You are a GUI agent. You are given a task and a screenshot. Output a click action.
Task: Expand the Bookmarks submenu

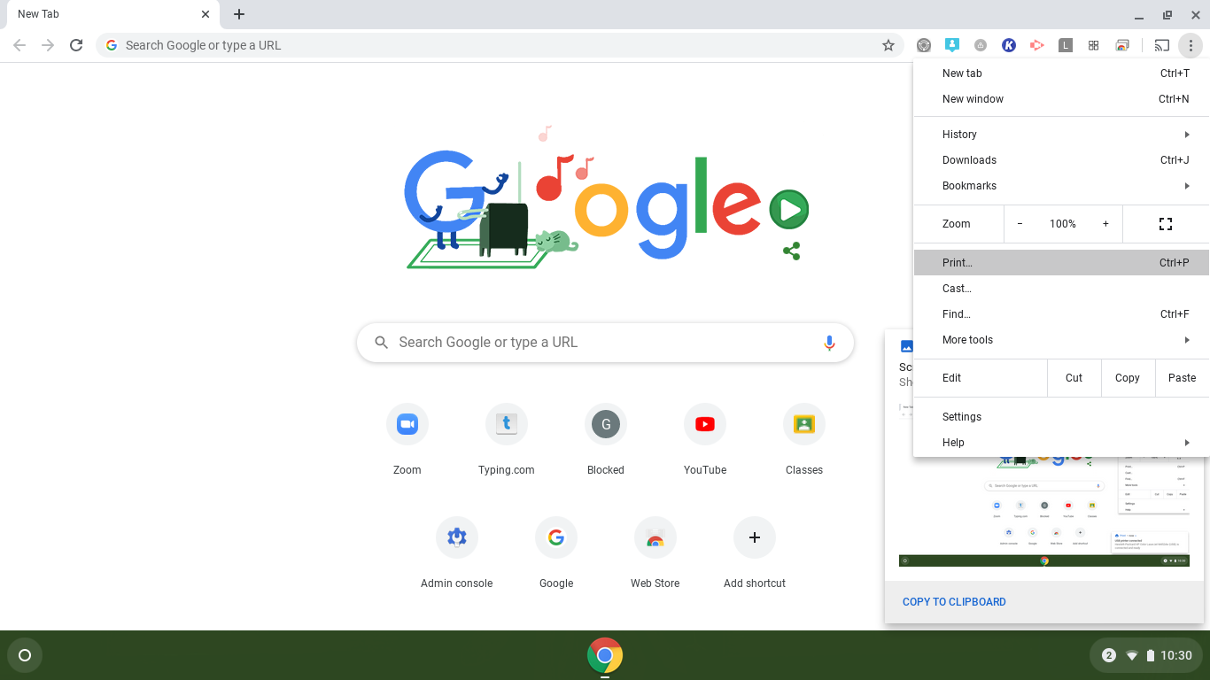(x=1061, y=186)
